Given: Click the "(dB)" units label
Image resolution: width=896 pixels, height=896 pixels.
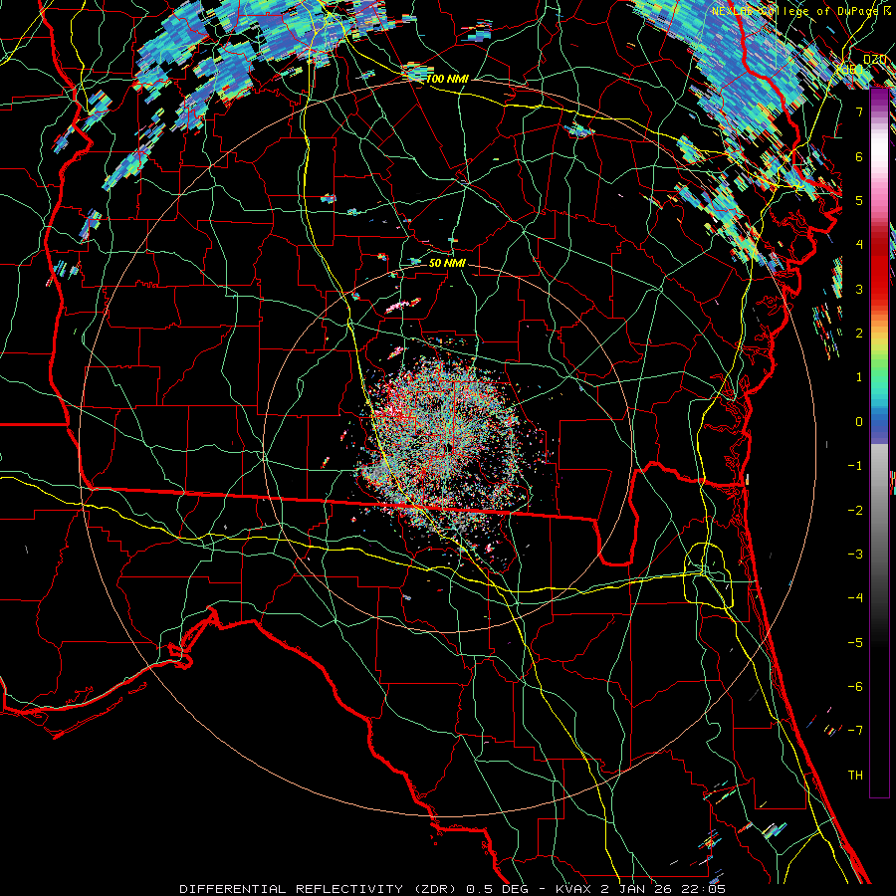Looking at the screenshot, I should 850,70.
